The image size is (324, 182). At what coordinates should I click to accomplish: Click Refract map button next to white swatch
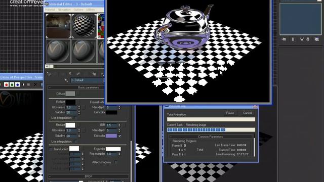point(78,125)
